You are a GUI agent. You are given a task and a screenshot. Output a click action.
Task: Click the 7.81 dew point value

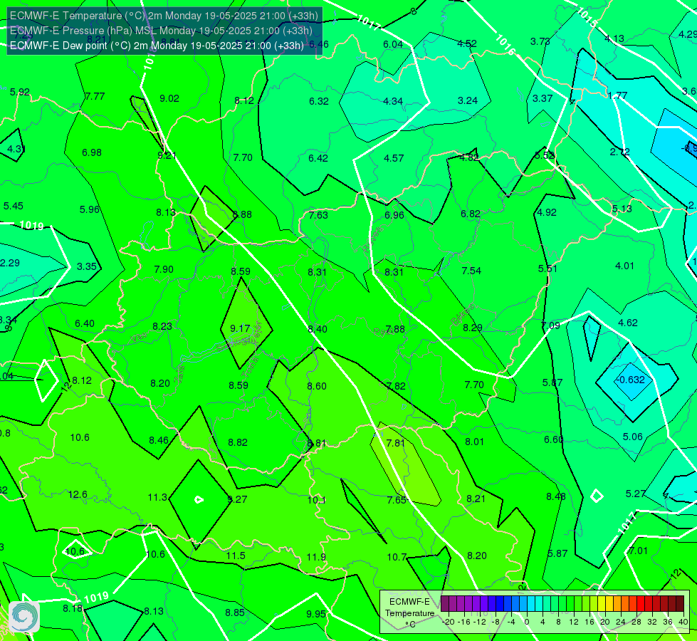(x=396, y=443)
